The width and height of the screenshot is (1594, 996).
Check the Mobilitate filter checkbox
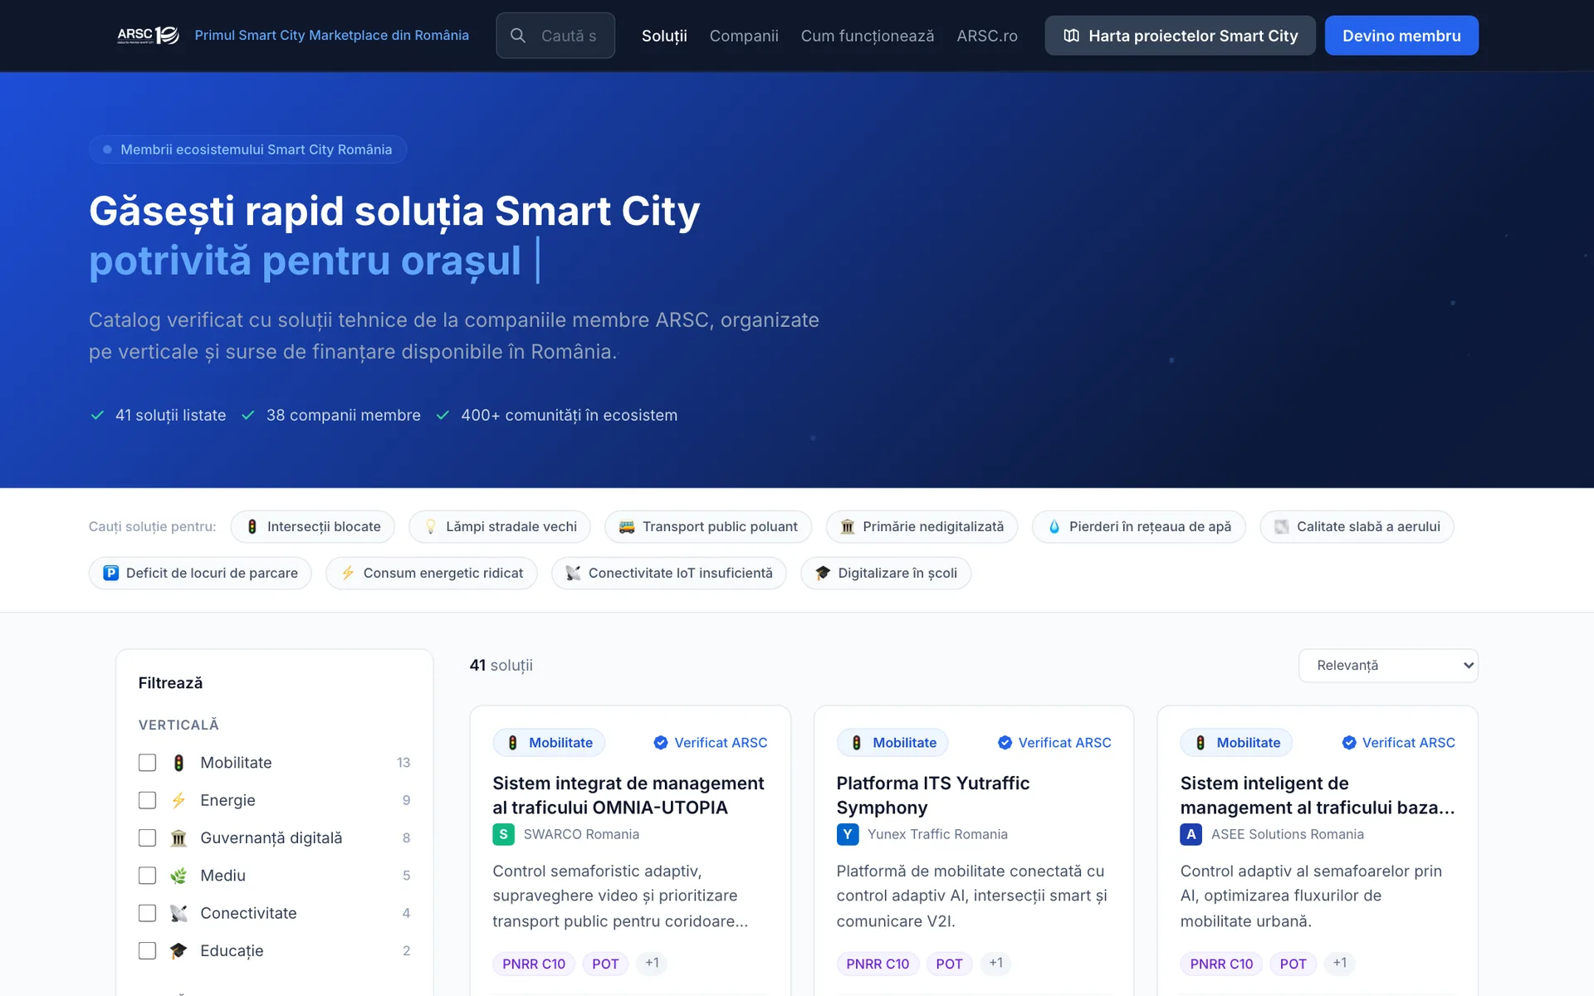(147, 763)
